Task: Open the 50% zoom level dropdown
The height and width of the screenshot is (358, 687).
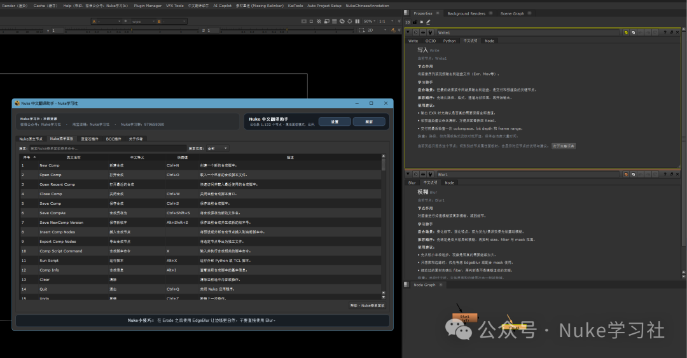Action: pos(370,21)
